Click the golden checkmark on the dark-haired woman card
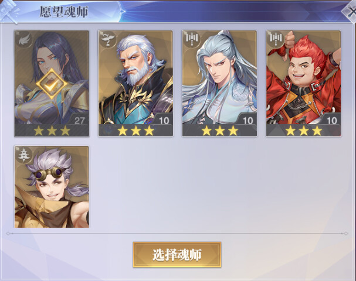The image size is (356, 281). click(x=52, y=84)
